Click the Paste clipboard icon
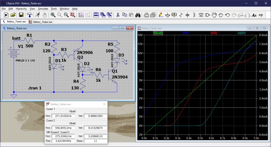The image size is (271, 147). [x=131, y=15]
